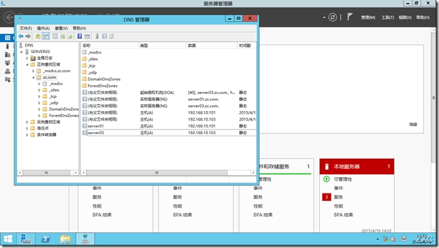Collapse the SERVER03 tree node
Viewport: 439px width, 248px height.
click(21, 52)
